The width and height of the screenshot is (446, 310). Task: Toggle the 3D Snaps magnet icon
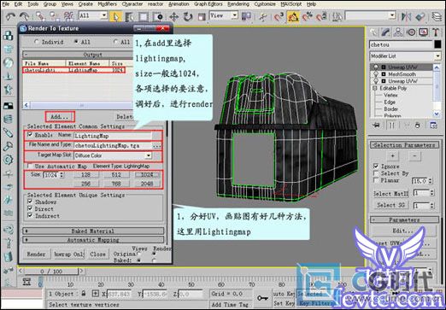(x=279, y=16)
